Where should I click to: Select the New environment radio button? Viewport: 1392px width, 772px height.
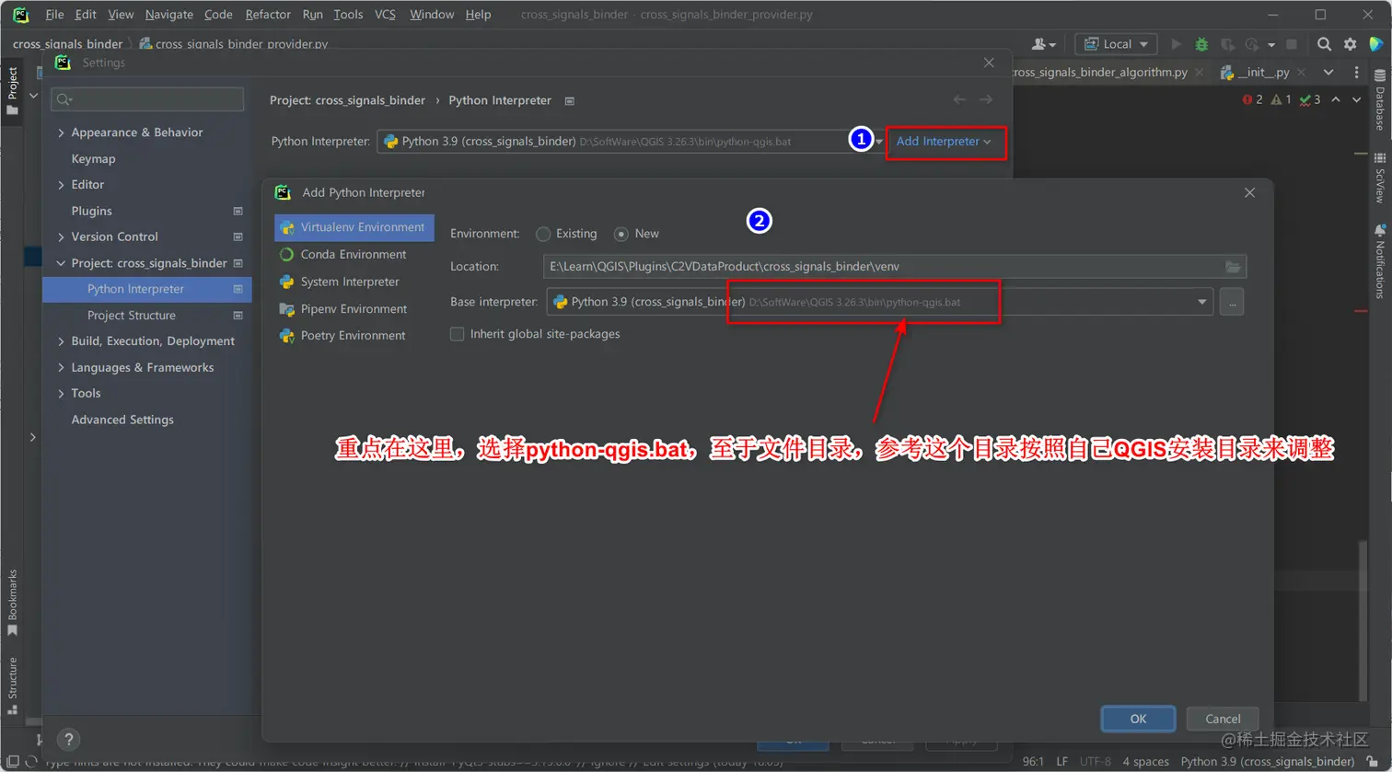pyautogui.click(x=621, y=234)
